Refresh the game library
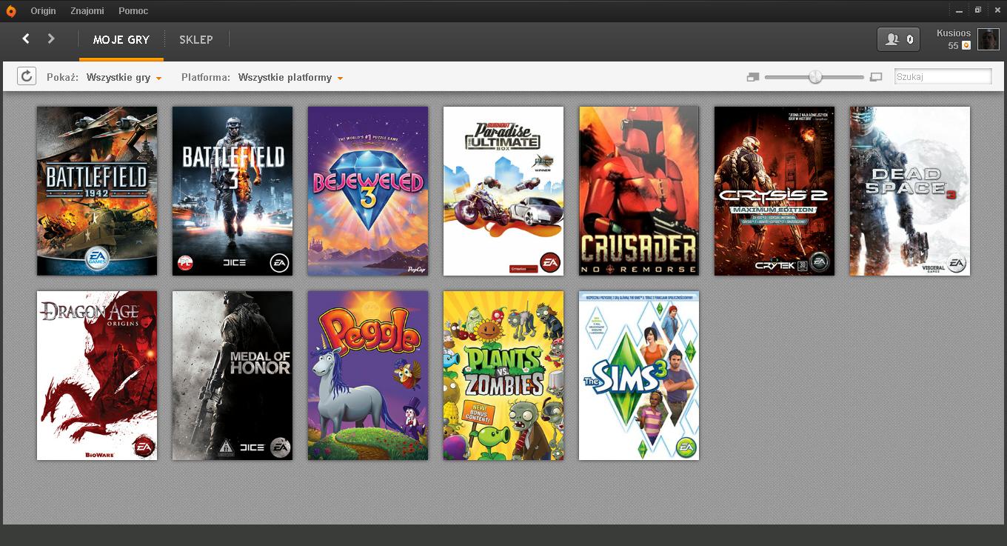 coord(27,76)
